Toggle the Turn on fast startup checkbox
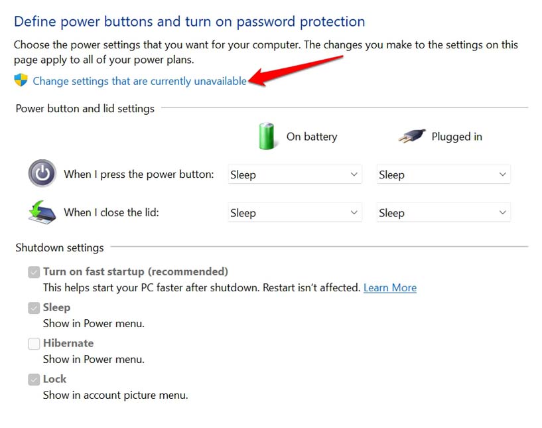542x428 pixels. click(x=34, y=272)
